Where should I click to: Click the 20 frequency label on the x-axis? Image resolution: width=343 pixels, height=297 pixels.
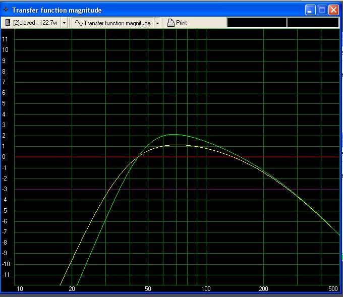point(72,289)
